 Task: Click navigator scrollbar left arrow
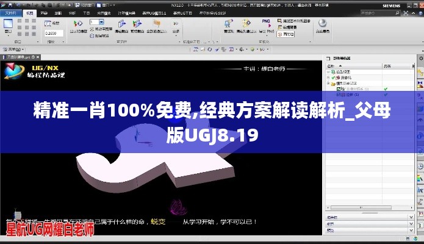[328, 208]
